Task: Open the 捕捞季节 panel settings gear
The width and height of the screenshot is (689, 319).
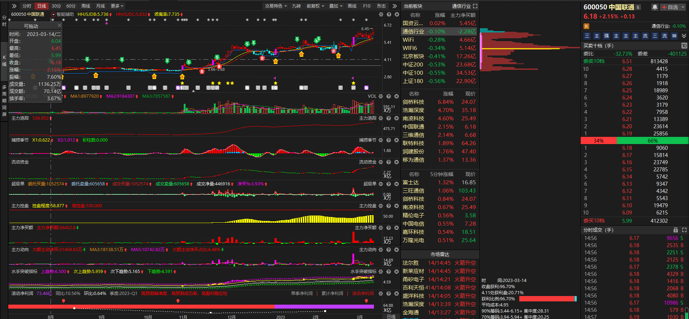Action: (x=381, y=140)
